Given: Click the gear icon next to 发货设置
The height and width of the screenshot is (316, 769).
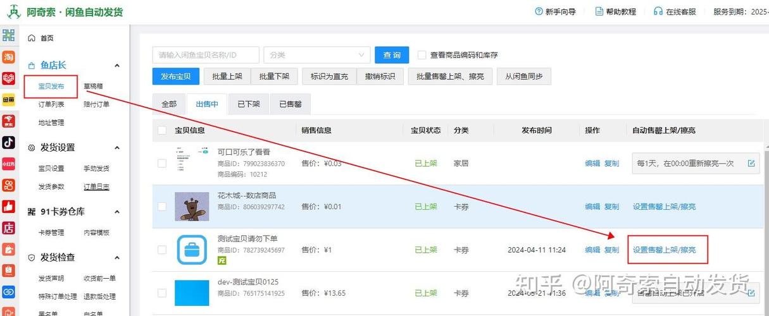Looking at the screenshot, I should (32, 148).
